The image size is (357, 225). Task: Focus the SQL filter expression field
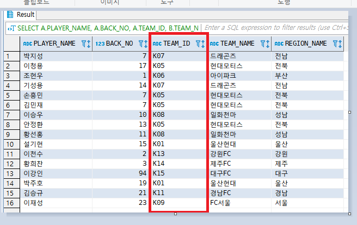pyautogui.click(x=275, y=28)
